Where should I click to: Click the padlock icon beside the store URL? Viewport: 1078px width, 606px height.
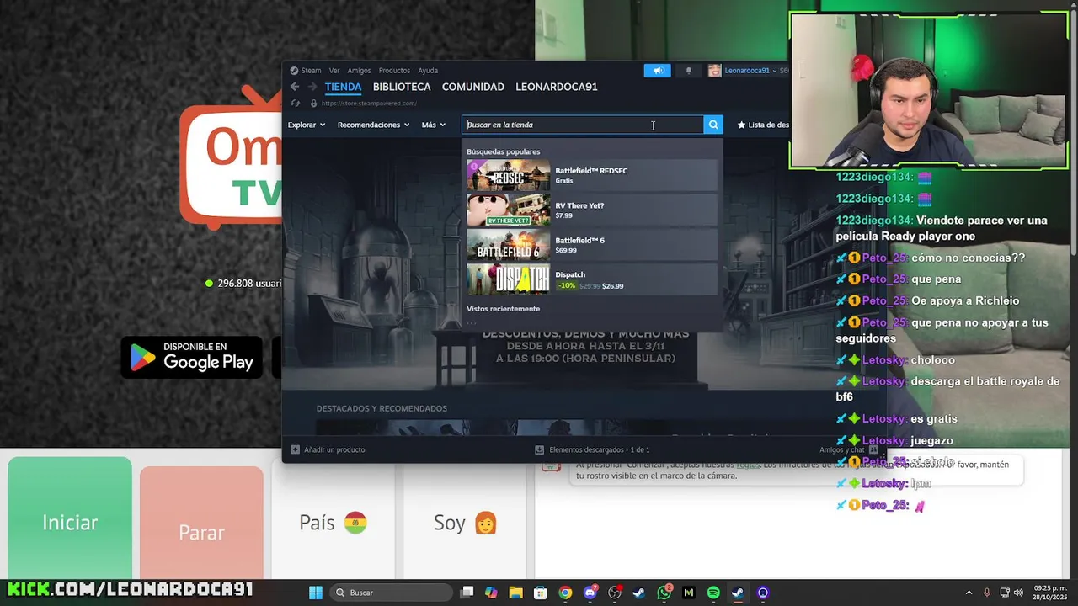pyautogui.click(x=313, y=104)
